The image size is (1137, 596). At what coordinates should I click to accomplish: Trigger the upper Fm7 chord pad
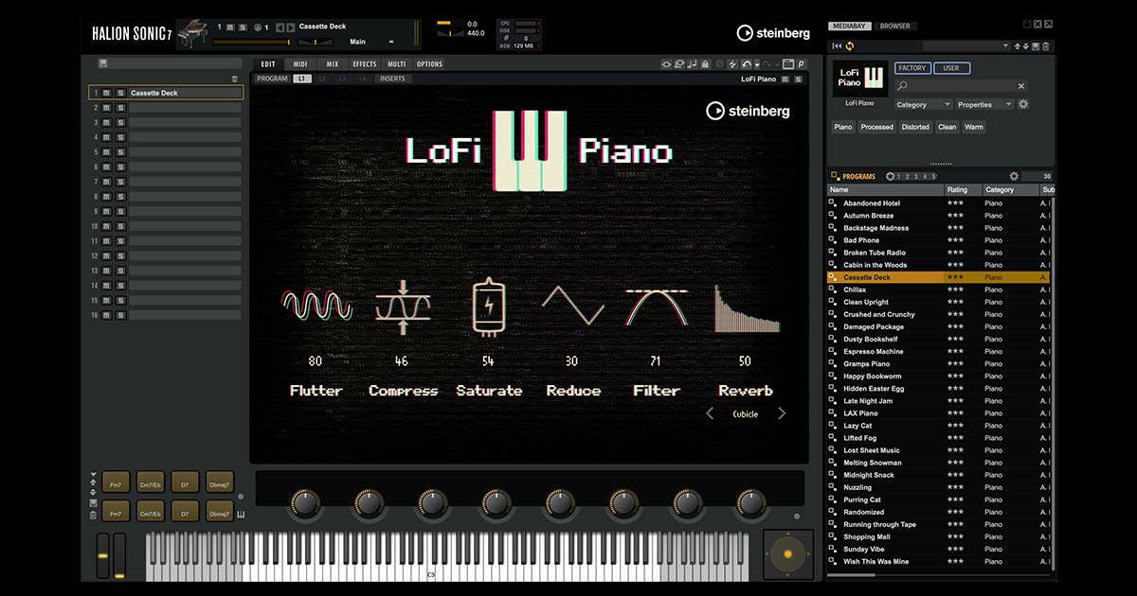tap(116, 482)
